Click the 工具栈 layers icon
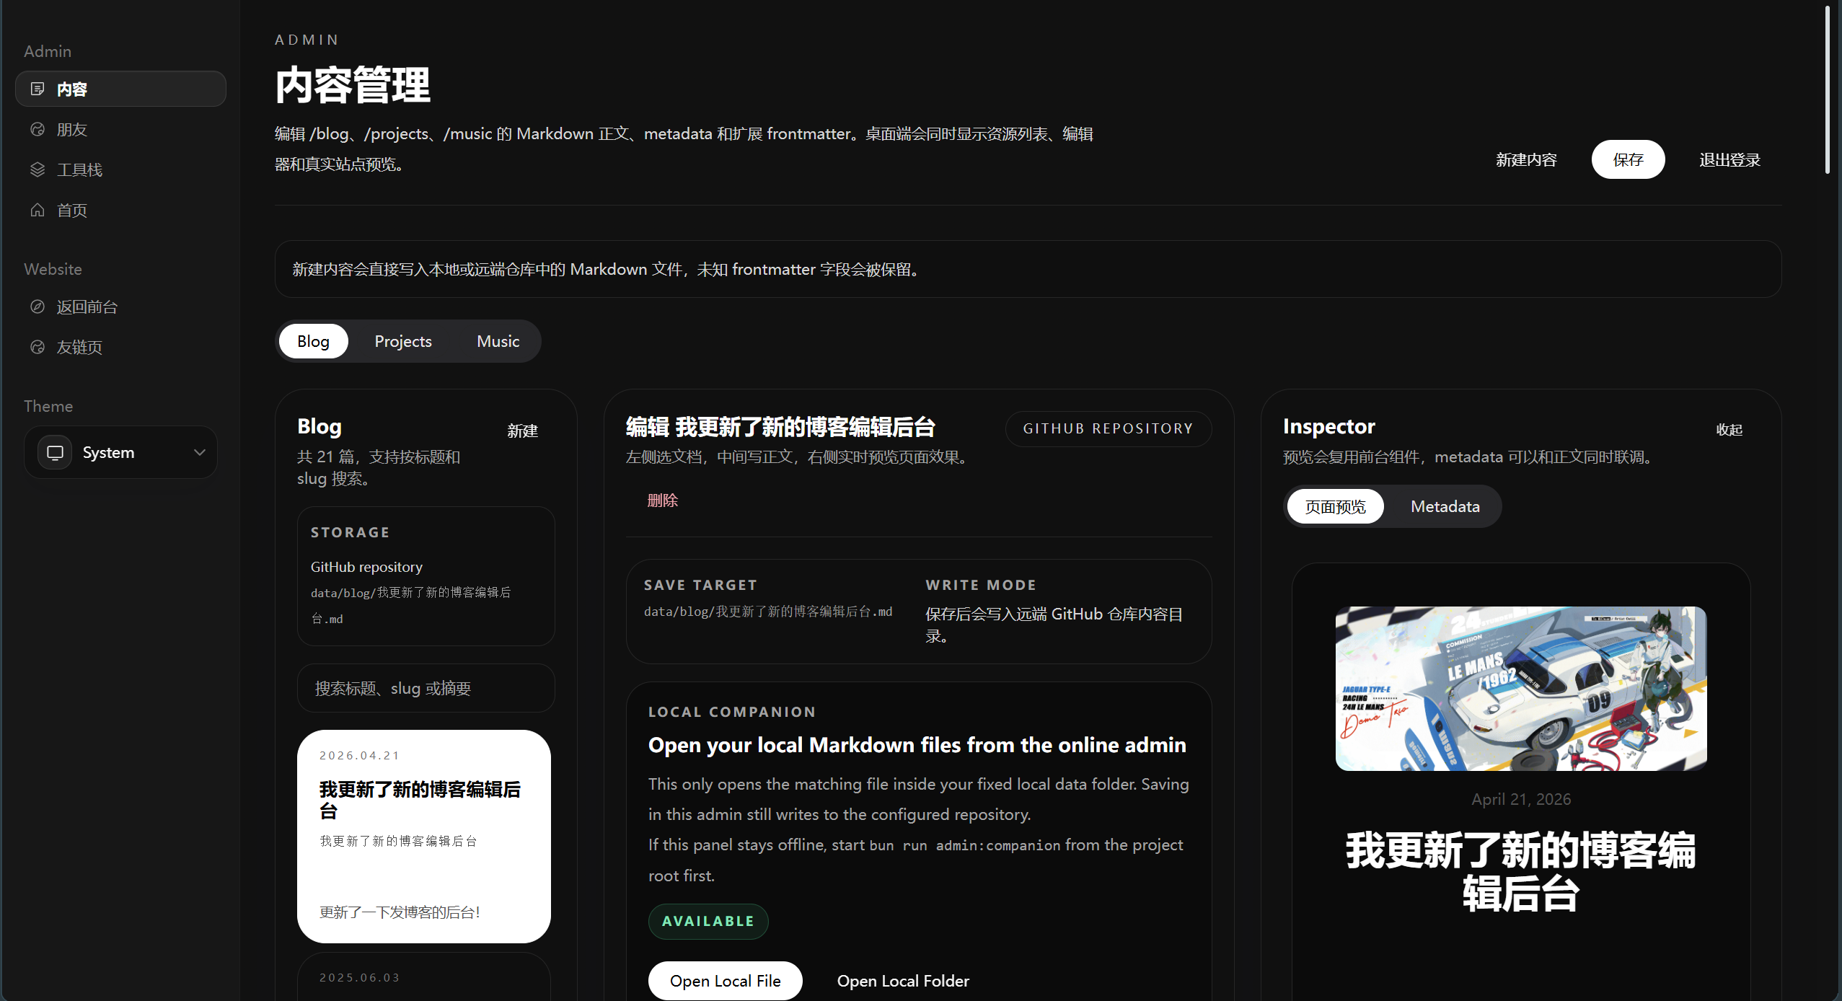The image size is (1842, 1001). point(38,169)
